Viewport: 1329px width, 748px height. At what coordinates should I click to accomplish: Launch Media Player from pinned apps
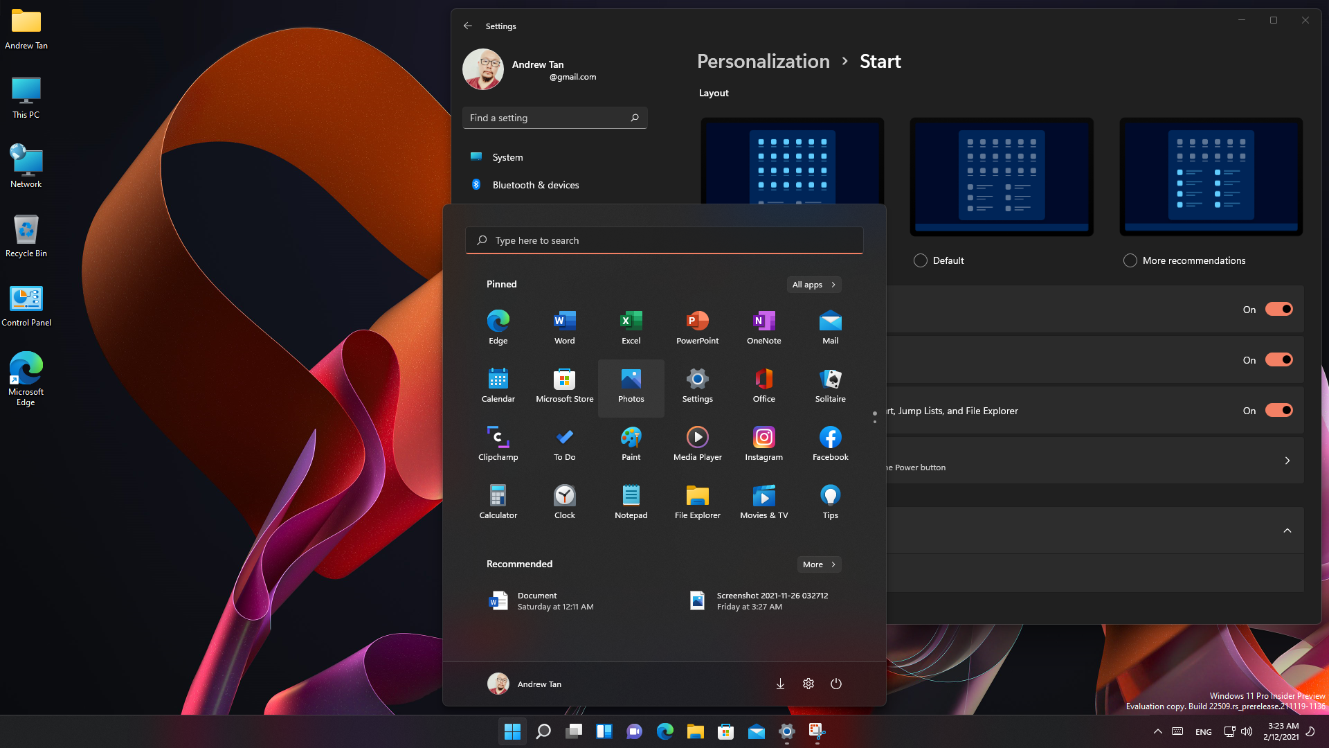coord(697,443)
